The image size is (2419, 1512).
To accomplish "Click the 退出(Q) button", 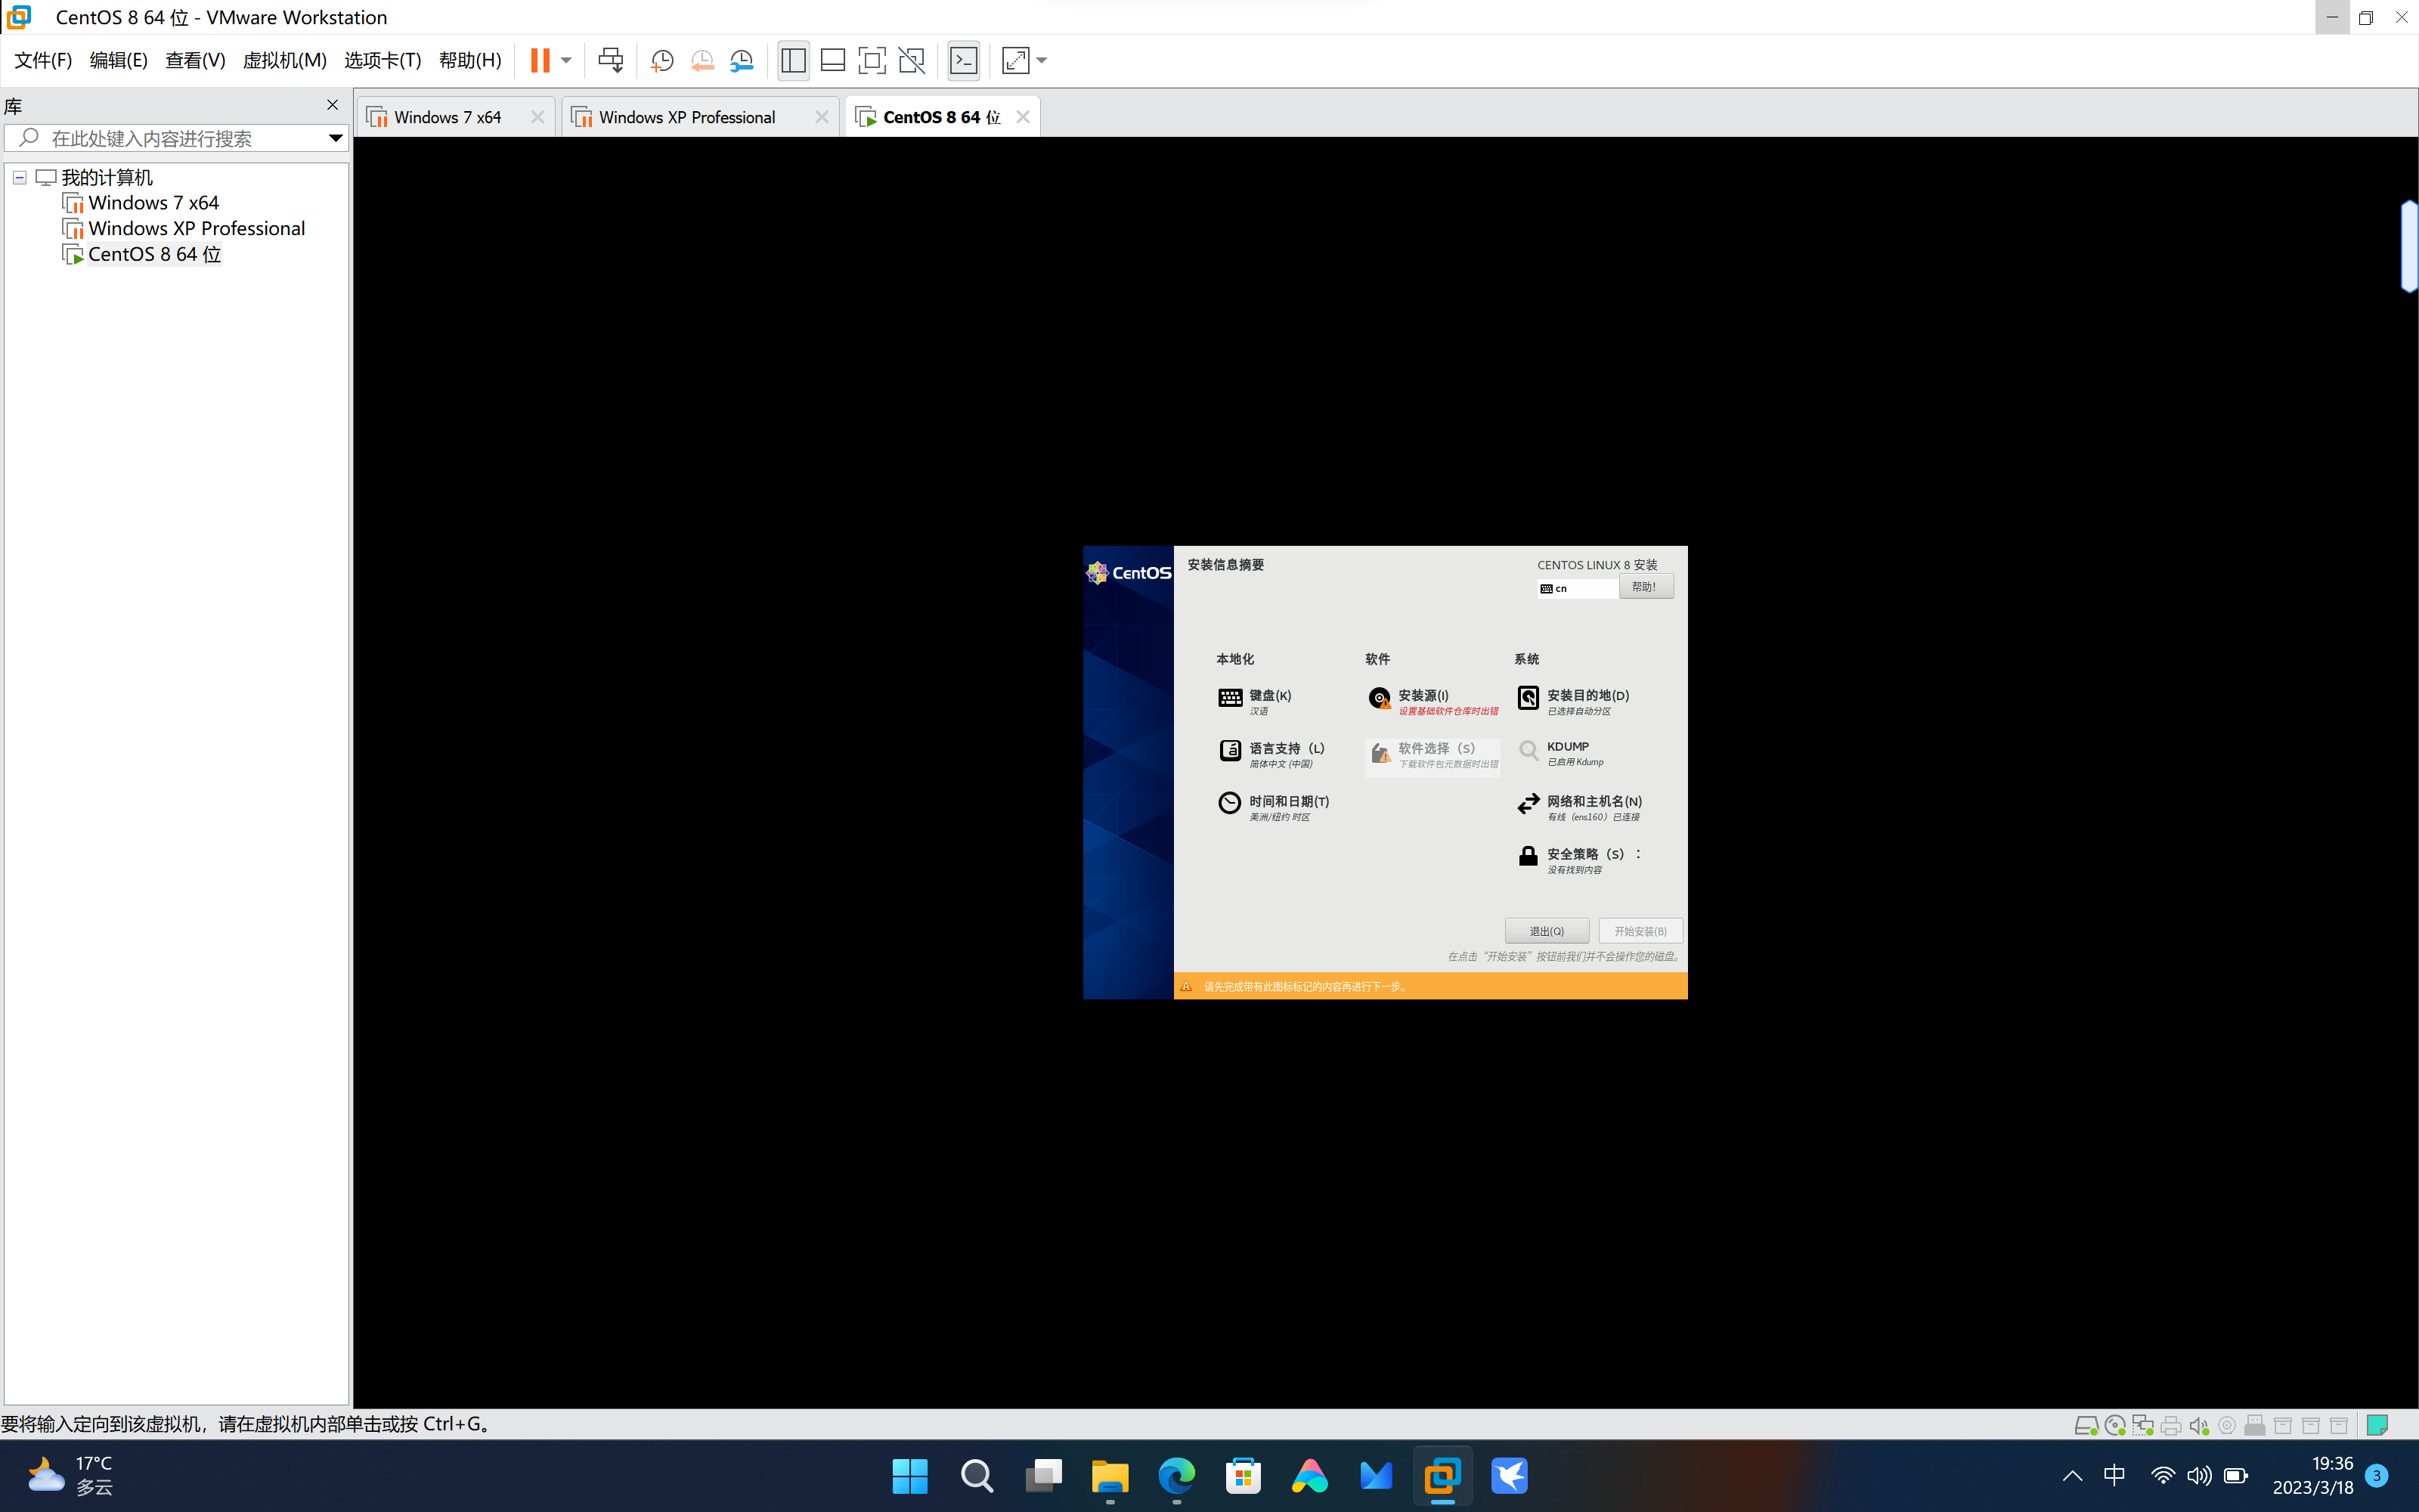I will click(x=1545, y=931).
